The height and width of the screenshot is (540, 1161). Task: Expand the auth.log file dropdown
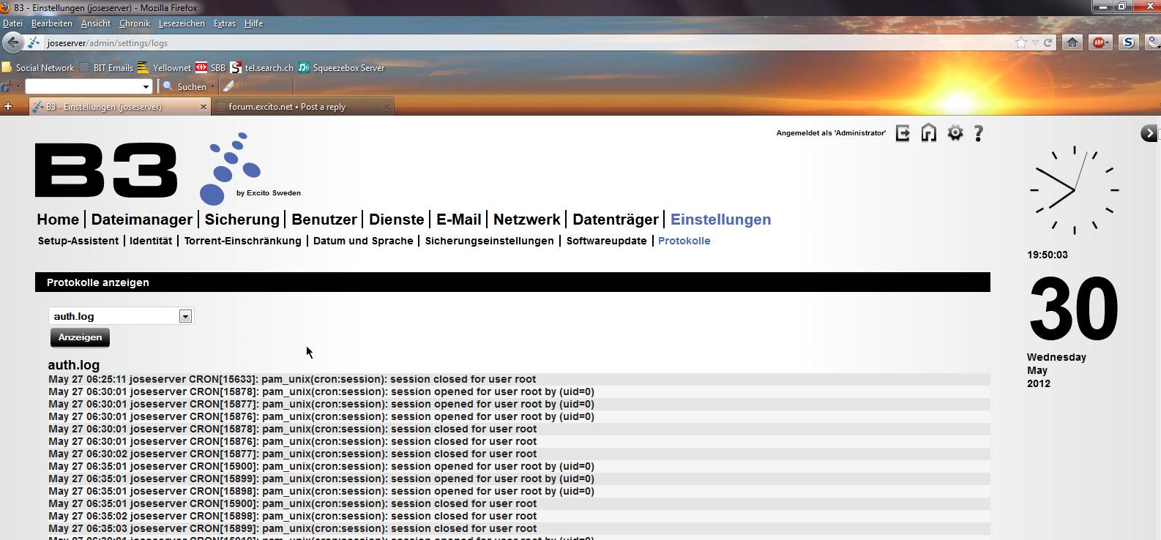pyautogui.click(x=185, y=316)
